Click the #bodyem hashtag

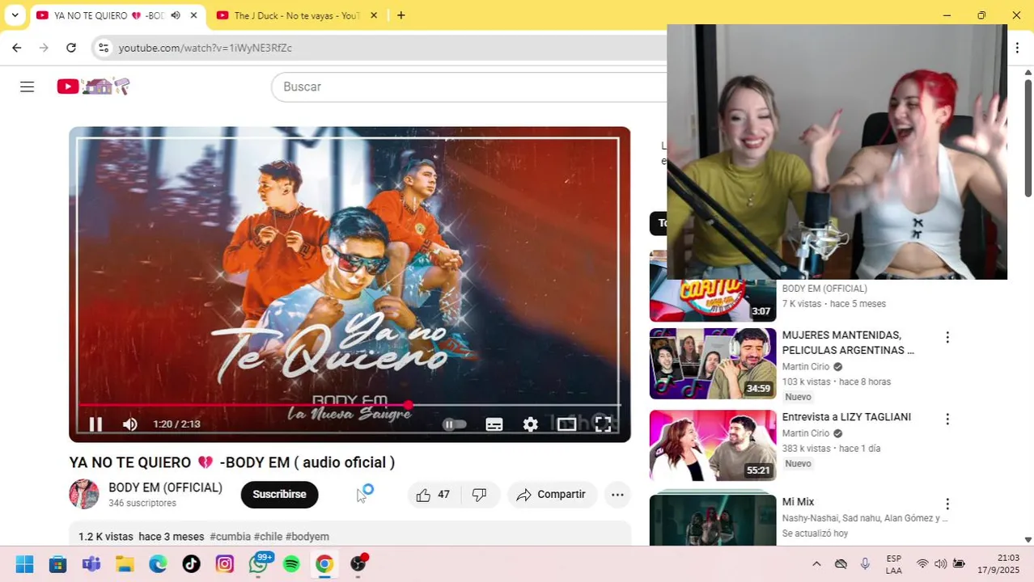307,537
